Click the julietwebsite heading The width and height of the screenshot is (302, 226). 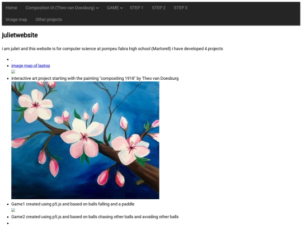[x=20, y=35]
